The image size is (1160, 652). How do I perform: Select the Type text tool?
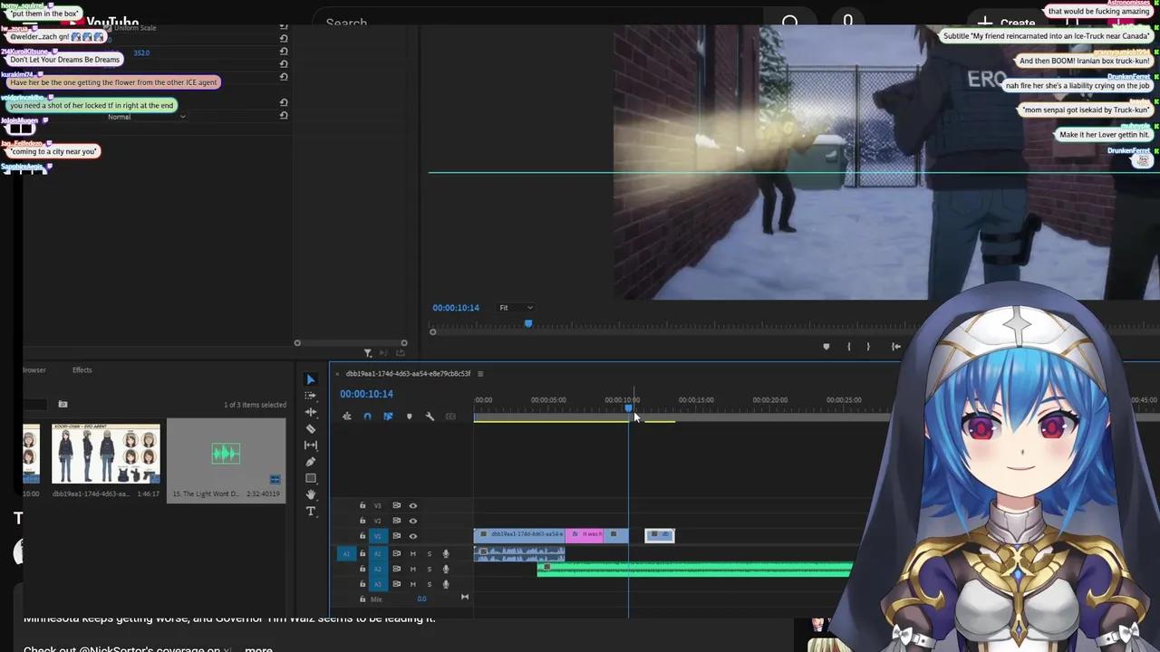(x=310, y=512)
